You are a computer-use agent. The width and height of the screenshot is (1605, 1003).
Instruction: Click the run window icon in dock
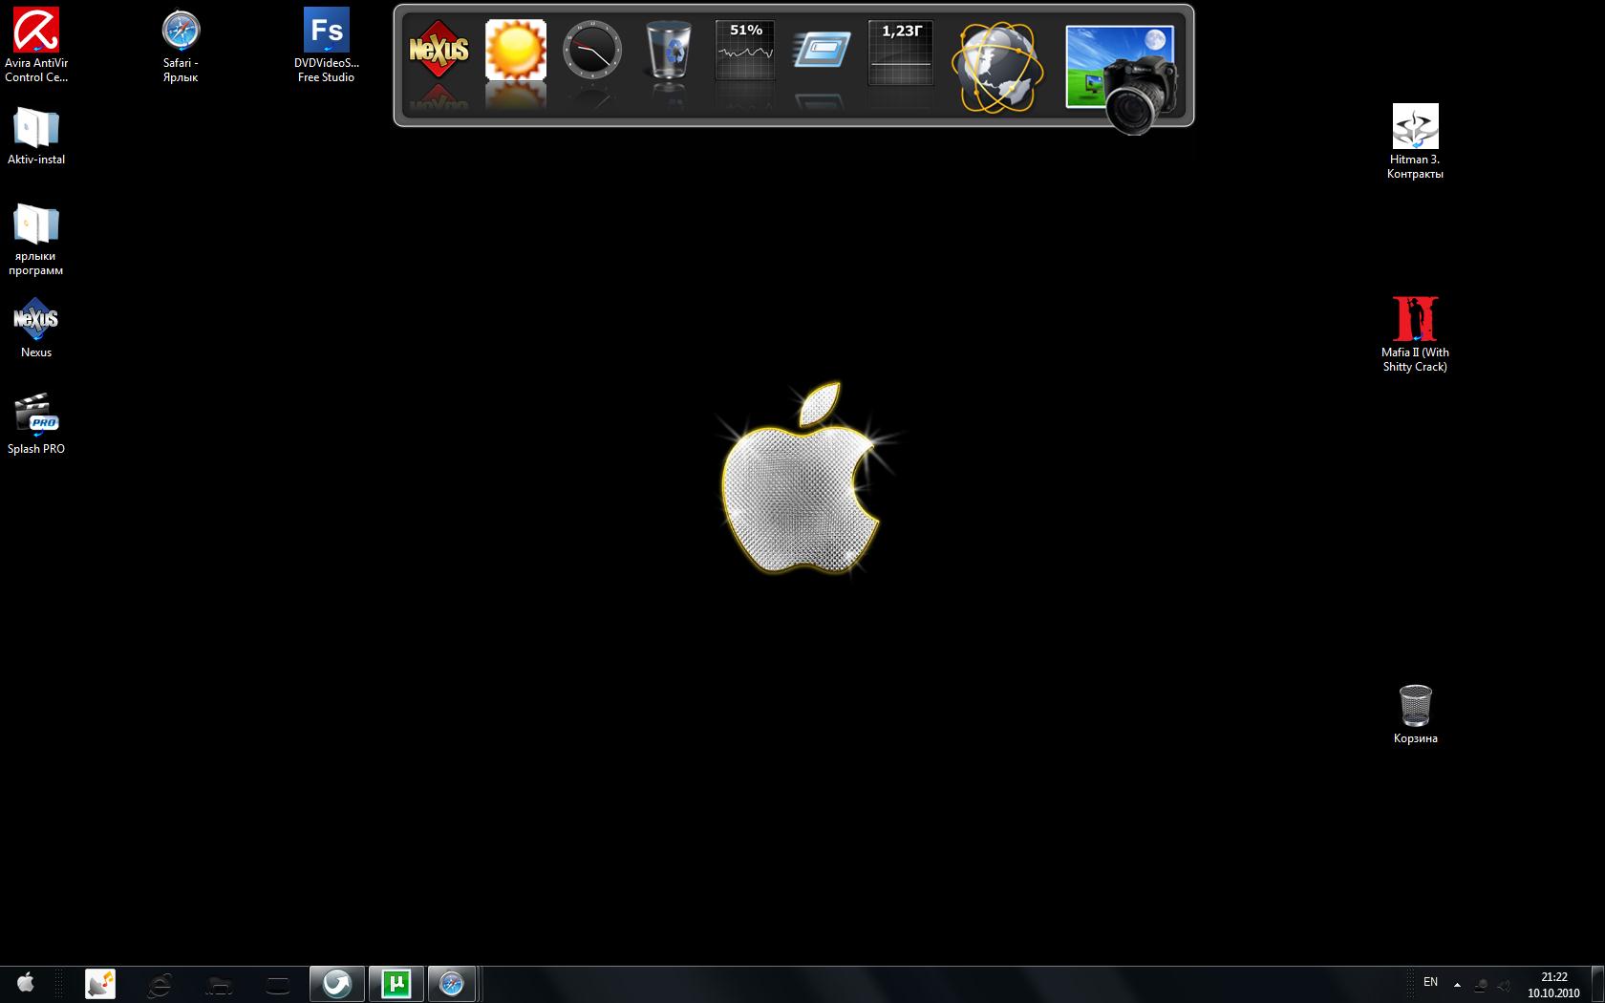click(822, 50)
